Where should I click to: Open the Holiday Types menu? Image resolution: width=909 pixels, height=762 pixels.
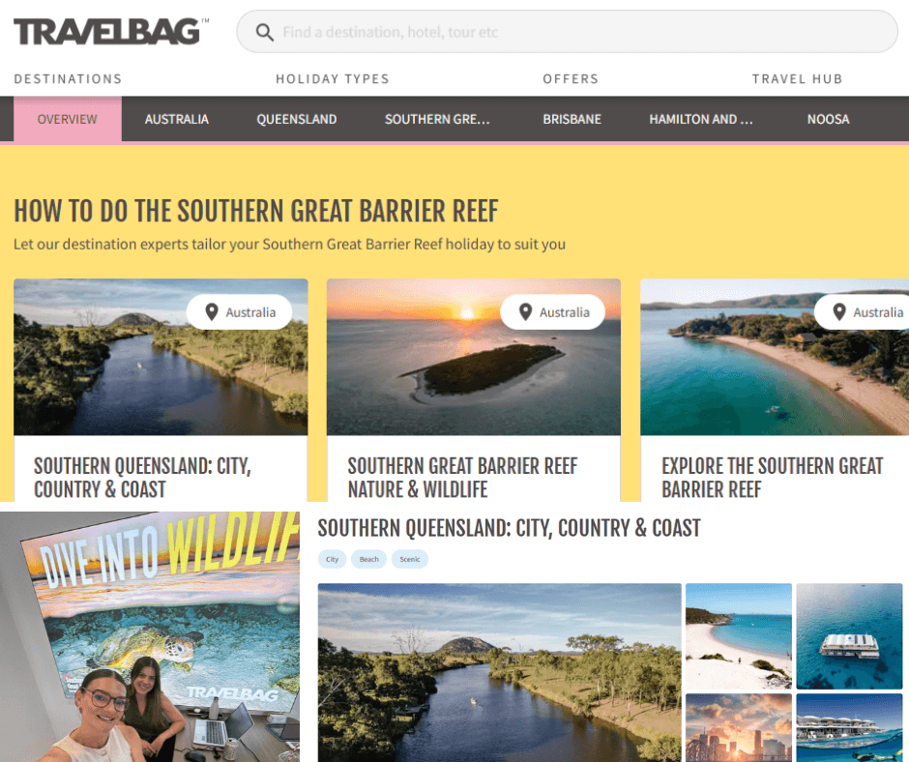coord(333,79)
